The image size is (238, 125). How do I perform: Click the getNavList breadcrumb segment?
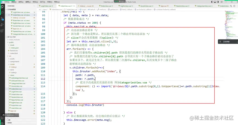(x=113, y=9)
